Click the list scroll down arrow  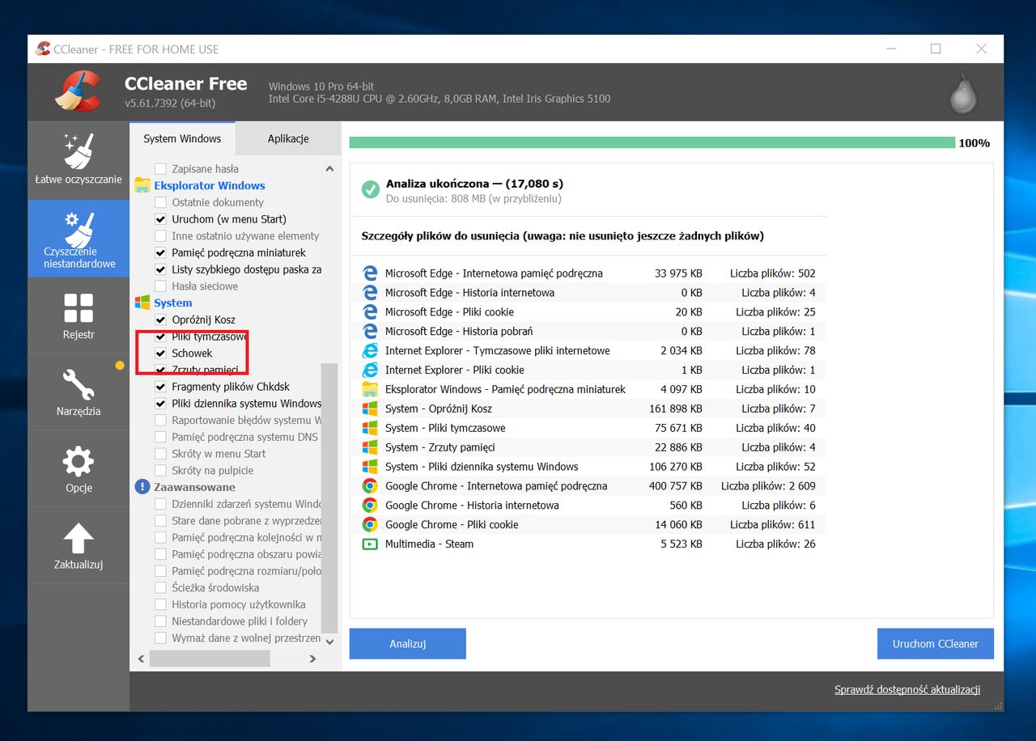click(x=329, y=641)
